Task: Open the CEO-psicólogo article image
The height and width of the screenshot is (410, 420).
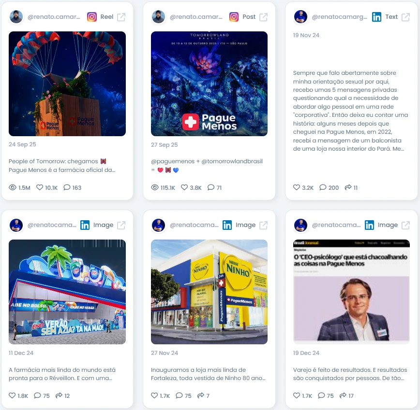Action: click(x=351, y=292)
